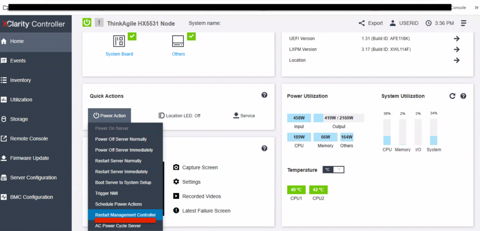Select Restart Management Controller option
Viewport: 480px width, 231px height.
pos(125,215)
